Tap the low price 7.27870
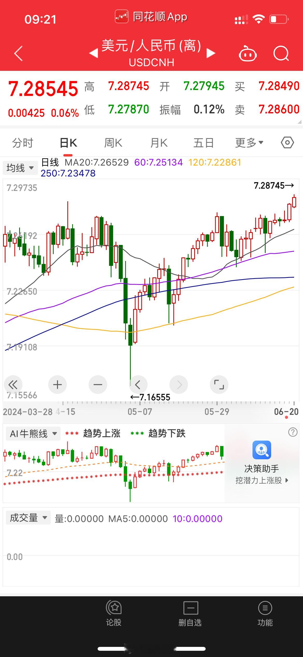The height and width of the screenshot is (657, 303). click(x=129, y=109)
